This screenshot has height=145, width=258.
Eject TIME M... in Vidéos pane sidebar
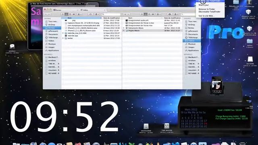198,64
